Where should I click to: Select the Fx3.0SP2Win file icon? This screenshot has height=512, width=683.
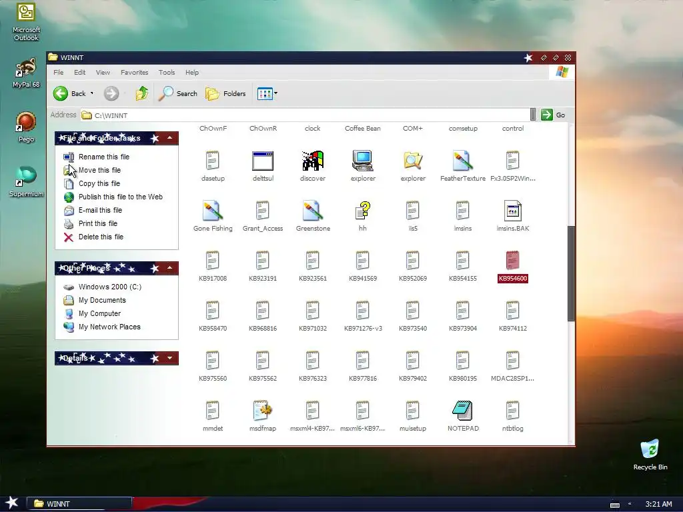click(x=513, y=161)
